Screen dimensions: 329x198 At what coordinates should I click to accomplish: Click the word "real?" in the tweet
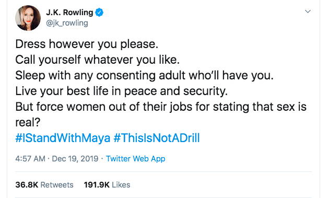coord(28,122)
